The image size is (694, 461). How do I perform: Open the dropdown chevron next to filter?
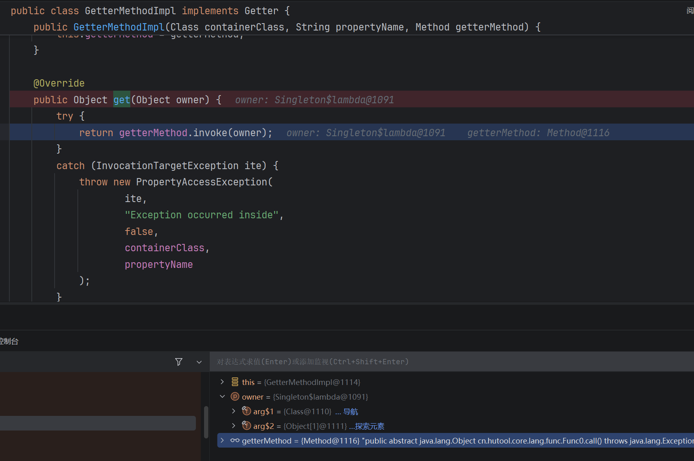199,362
